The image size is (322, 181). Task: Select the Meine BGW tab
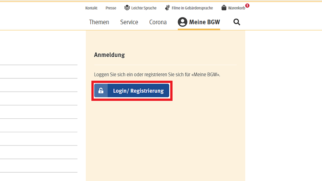tap(199, 22)
